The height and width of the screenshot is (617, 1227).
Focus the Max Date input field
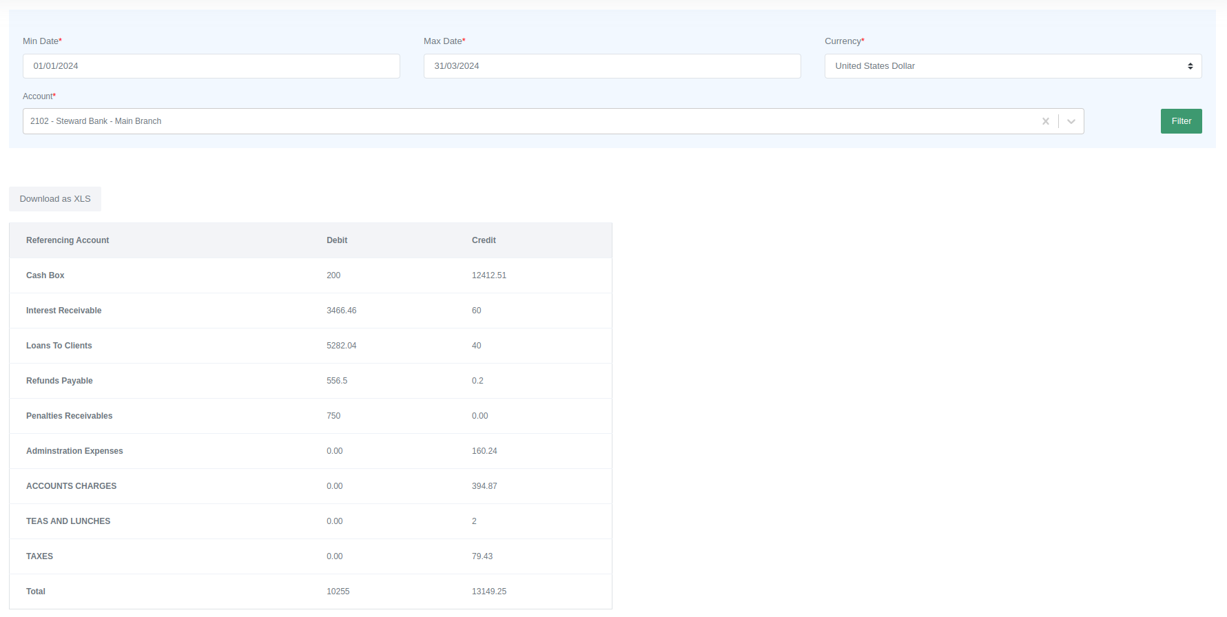click(612, 66)
